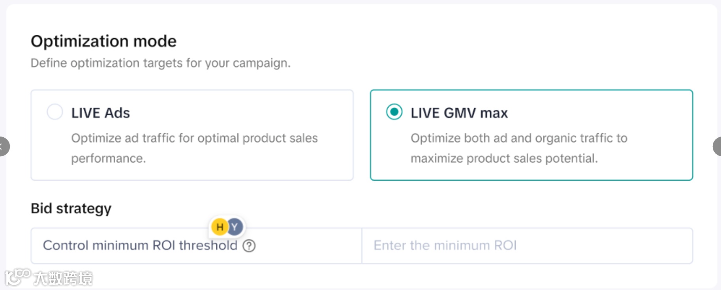
Task: Select the LIVE Ads radio button
Action: 55,112
